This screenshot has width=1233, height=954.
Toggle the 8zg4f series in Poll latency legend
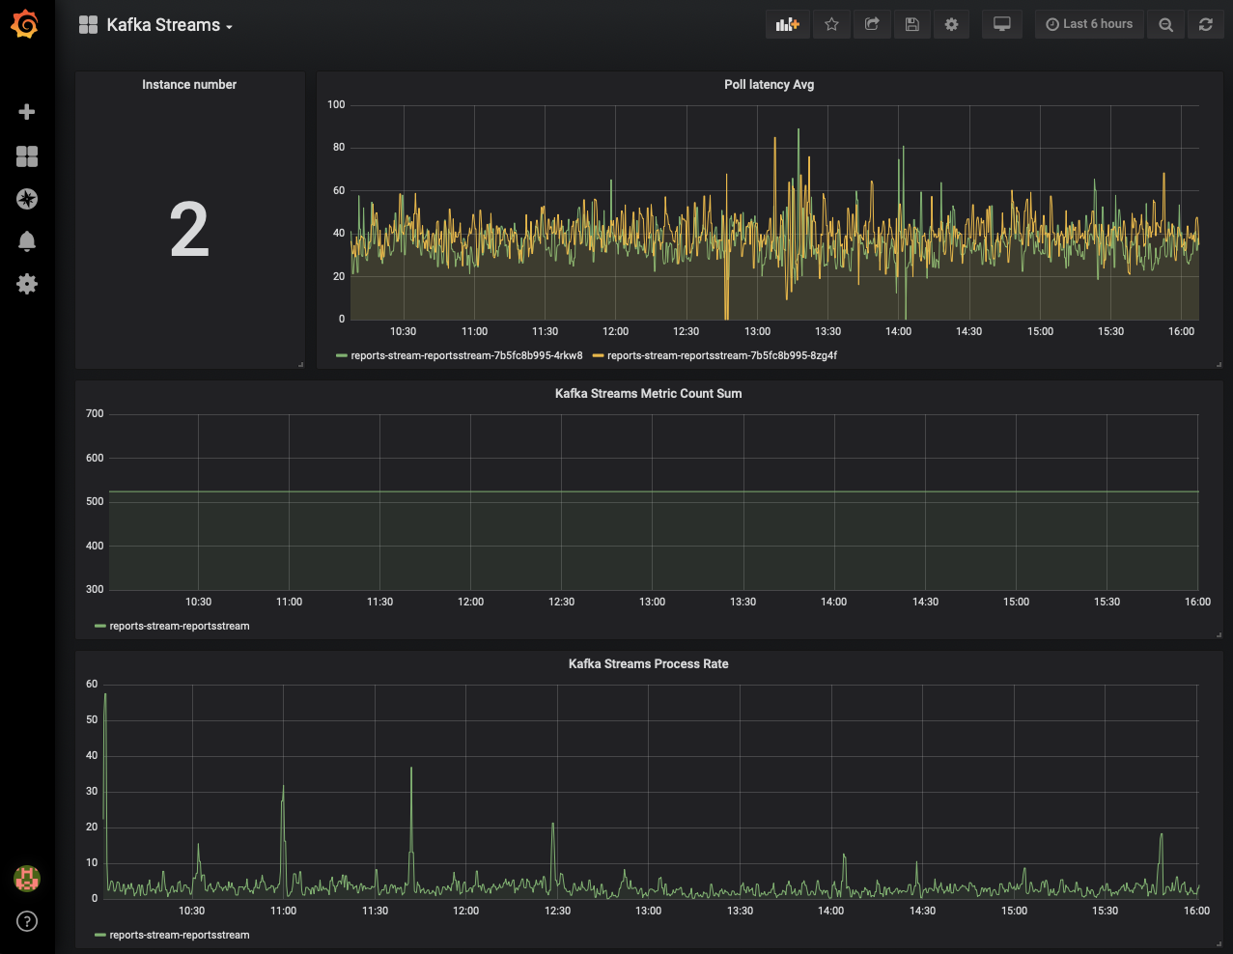pyautogui.click(x=721, y=355)
